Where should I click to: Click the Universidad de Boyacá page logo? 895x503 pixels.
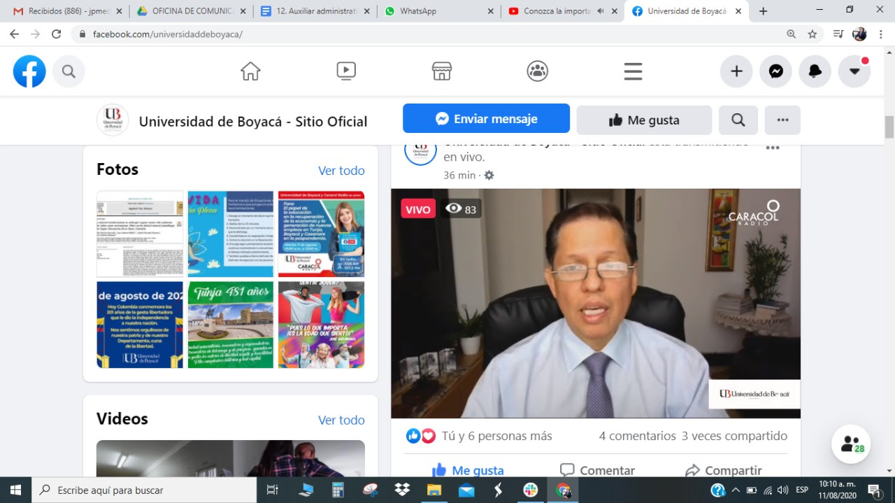(x=113, y=120)
